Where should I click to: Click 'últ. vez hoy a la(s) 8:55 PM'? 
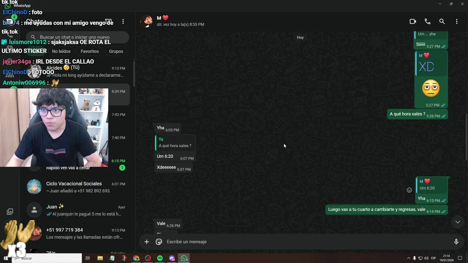pos(180,24)
